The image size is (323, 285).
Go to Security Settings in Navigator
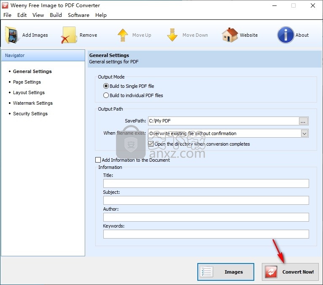click(x=30, y=114)
